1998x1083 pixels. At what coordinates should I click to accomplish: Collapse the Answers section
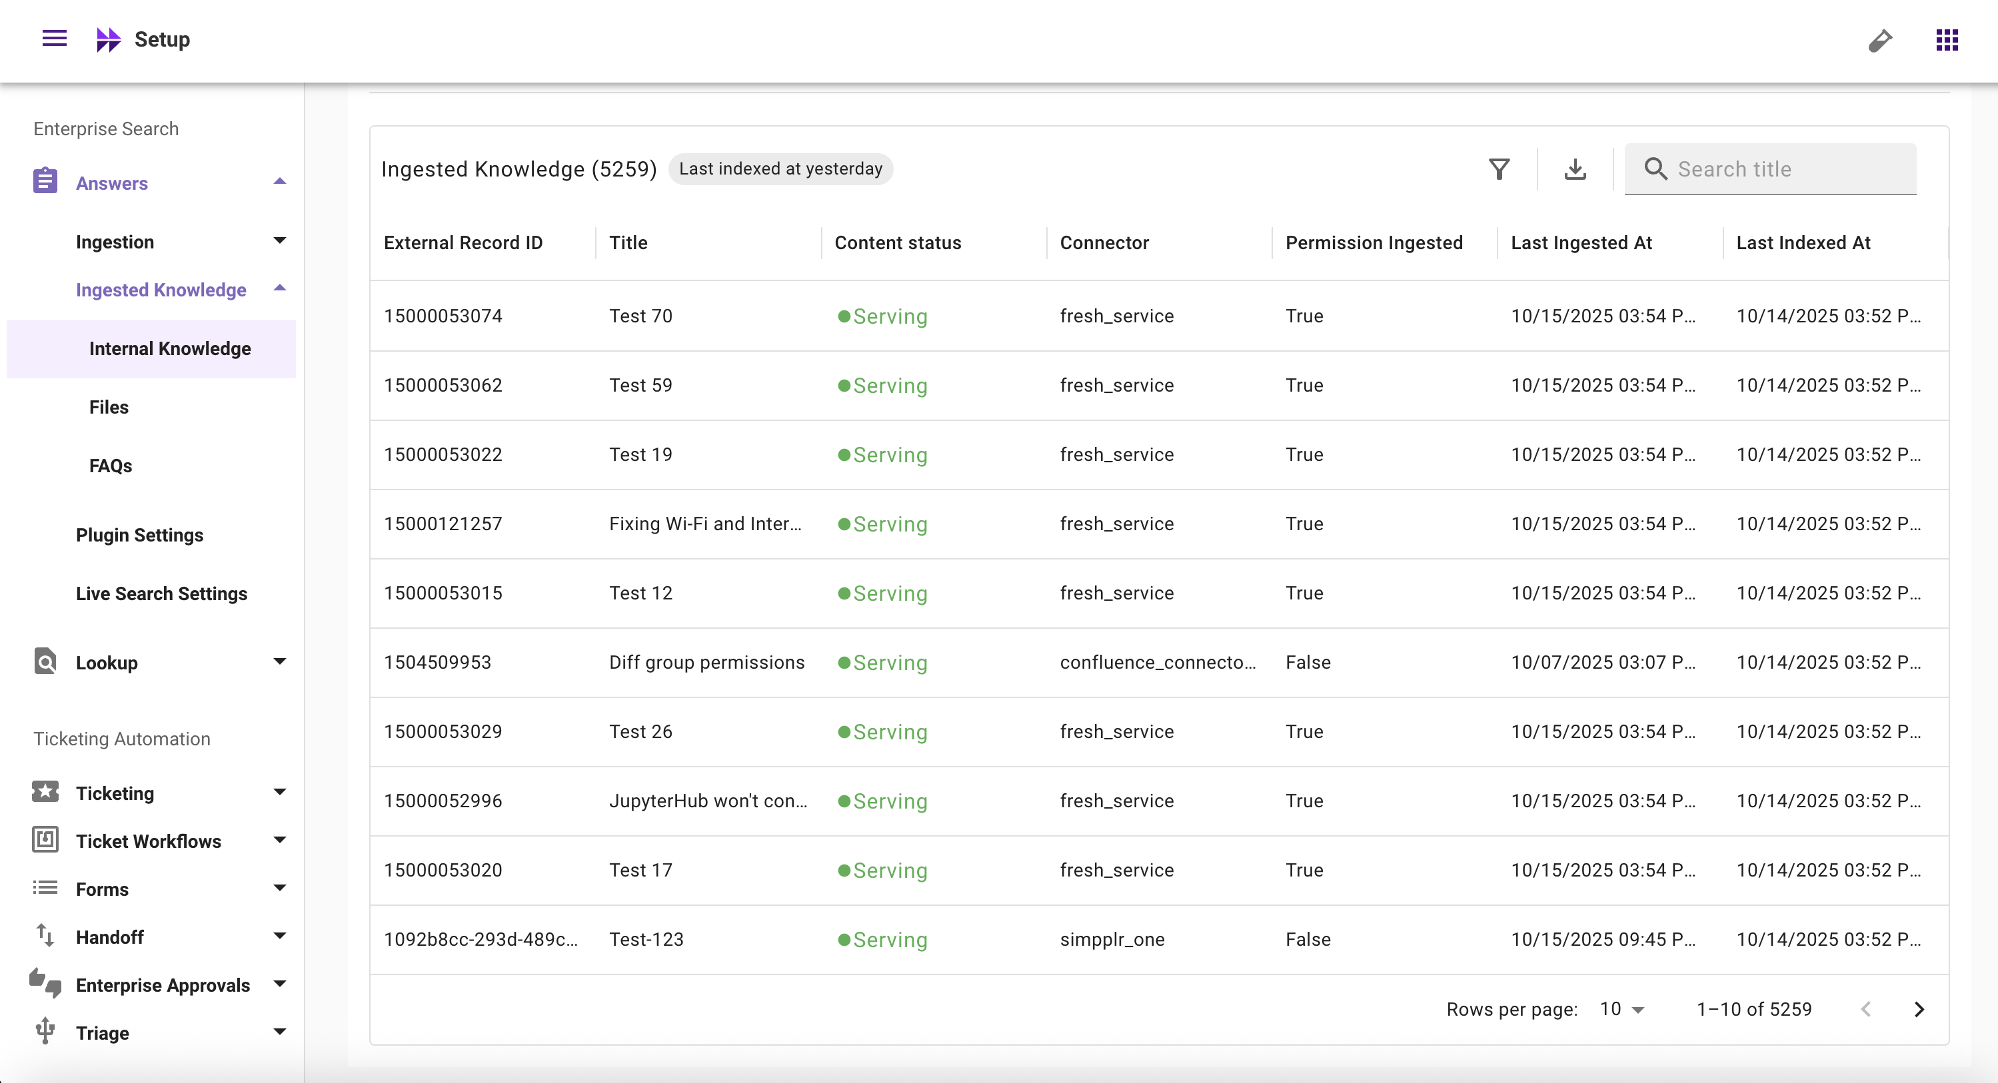tap(280, 182)
